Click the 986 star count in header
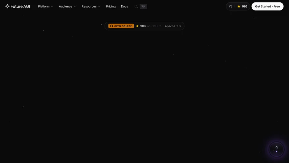The height and width of the screenshot is (163, 289). click(x=245, y=6)
